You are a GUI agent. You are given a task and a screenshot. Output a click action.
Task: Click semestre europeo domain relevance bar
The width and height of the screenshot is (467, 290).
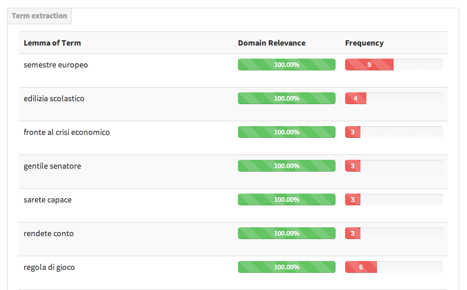[286, 65]
